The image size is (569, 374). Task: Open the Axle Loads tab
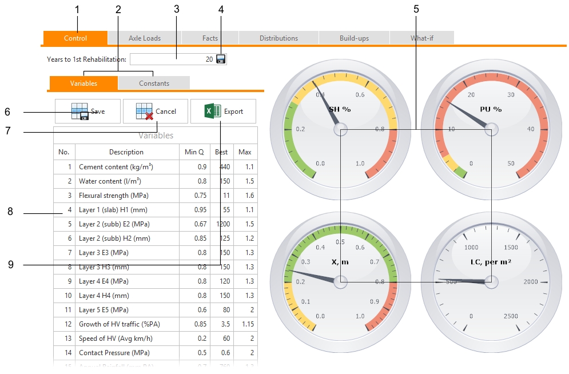coord(144,38)
